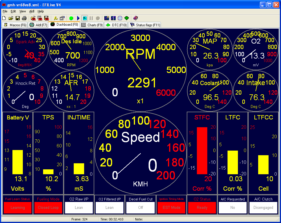281x223 pixels.
Task: Open the View menu
Action: [23, 11]
